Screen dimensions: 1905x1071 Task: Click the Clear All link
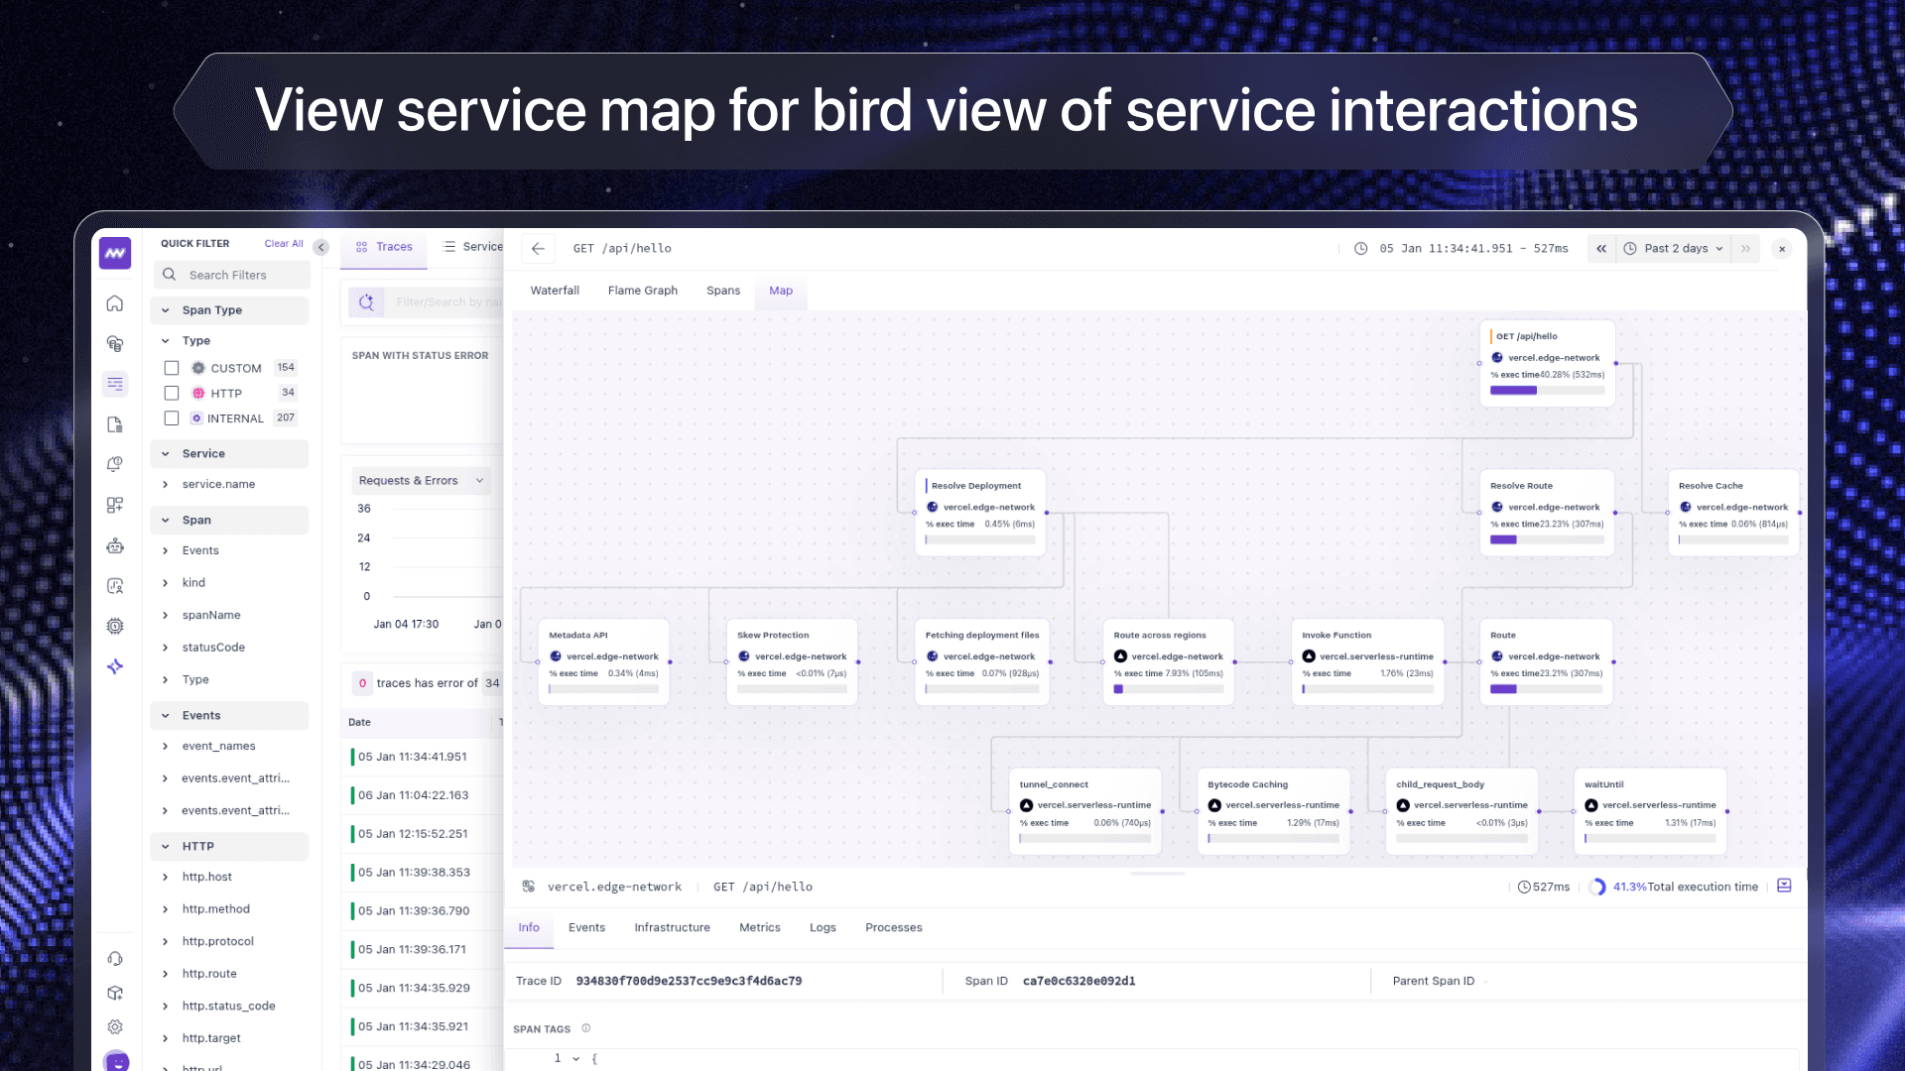(x=284, y=244)
